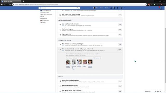Edit Encrypted notification emails
166x93 pixels.
click(x=120, y=81)
